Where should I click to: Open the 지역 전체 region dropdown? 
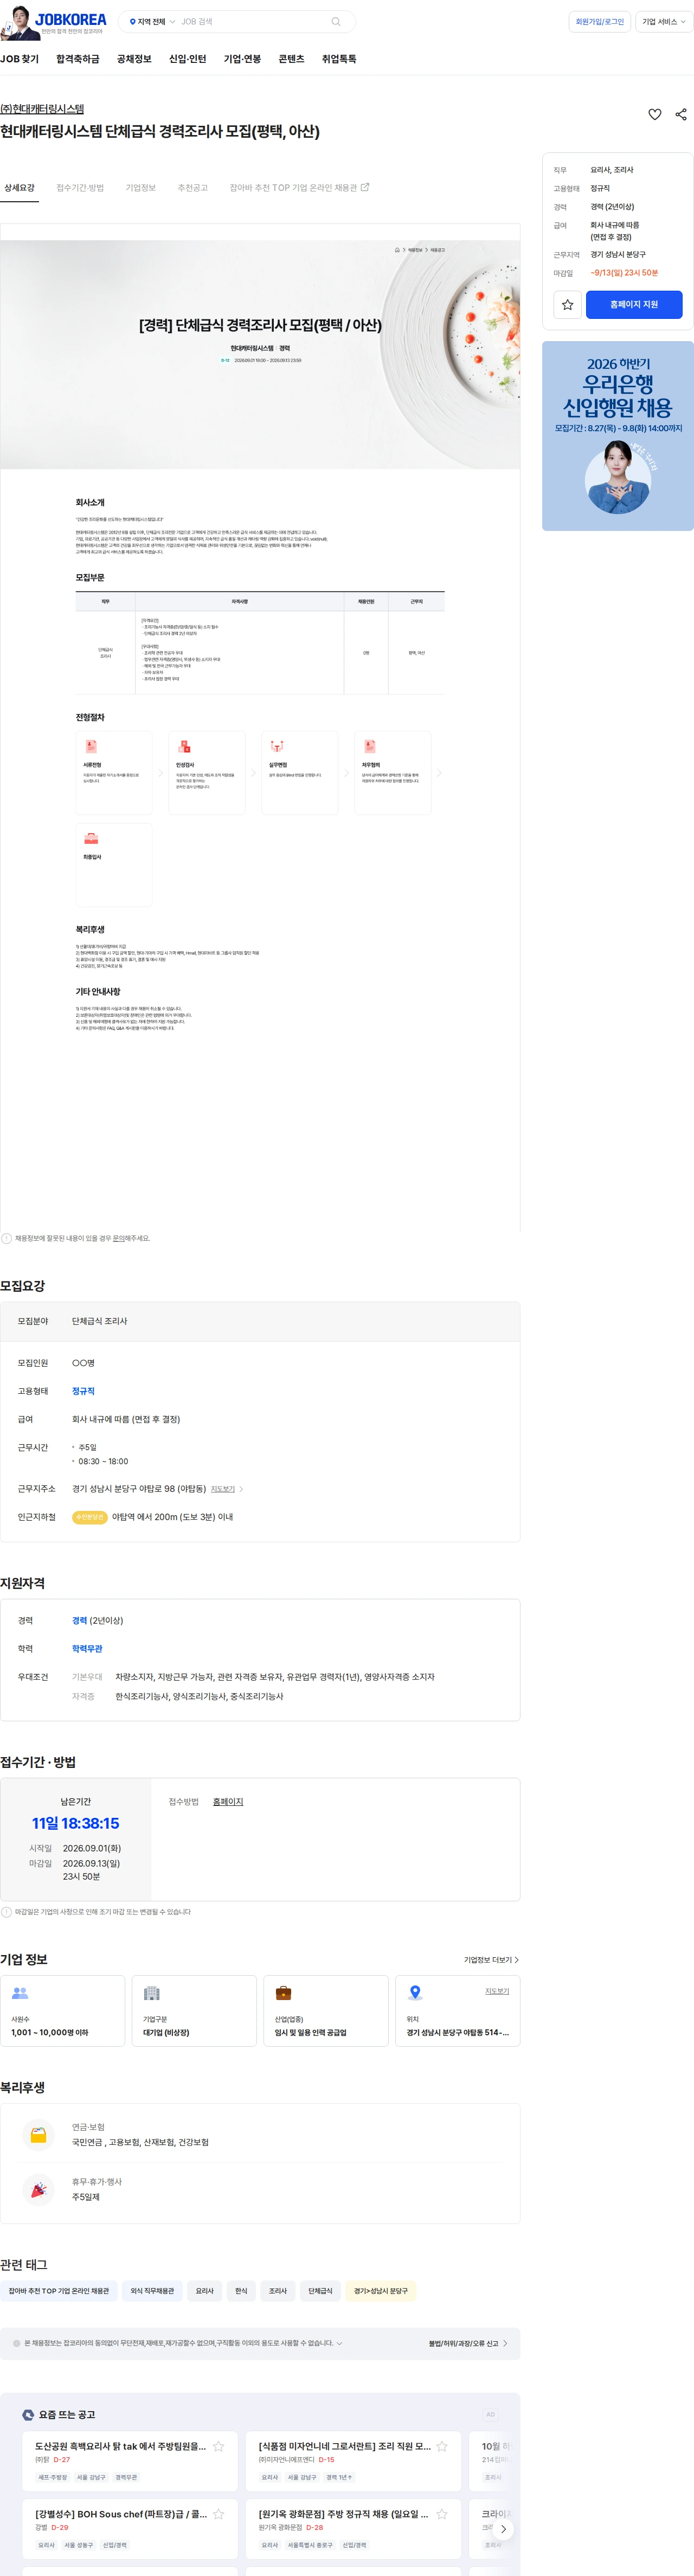(152, 22)
